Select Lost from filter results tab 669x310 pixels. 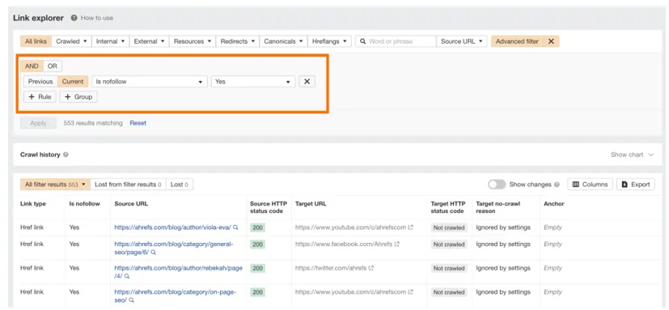click(128, 185)
